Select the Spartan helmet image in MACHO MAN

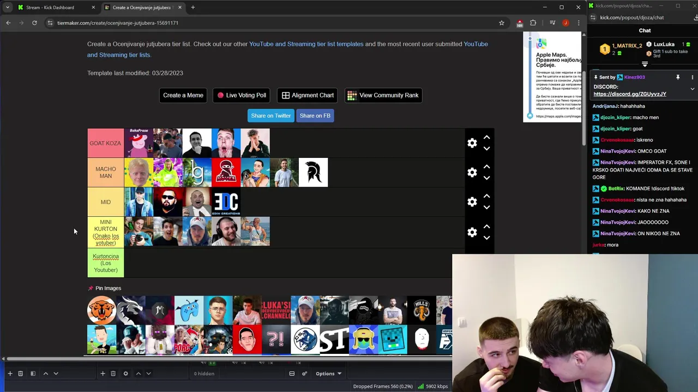click(x=314, y=173)
